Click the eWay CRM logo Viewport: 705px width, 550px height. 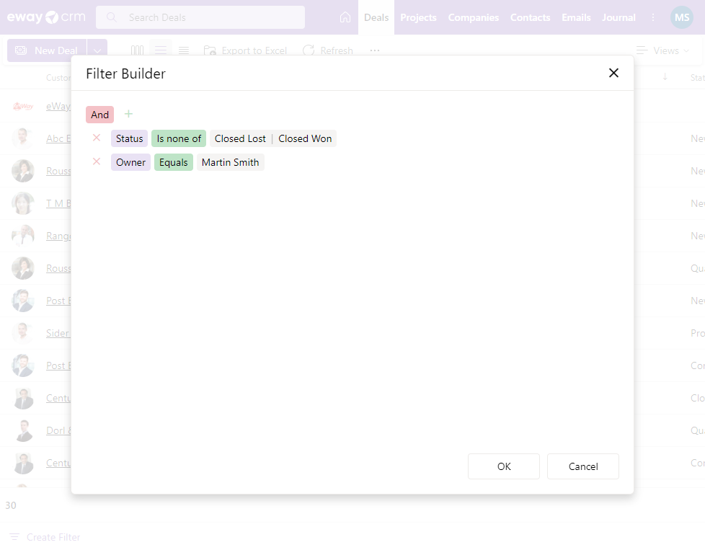coord(46,17)
